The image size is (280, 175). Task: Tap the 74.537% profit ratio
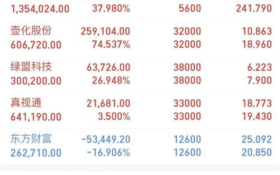tap(111, 44)
